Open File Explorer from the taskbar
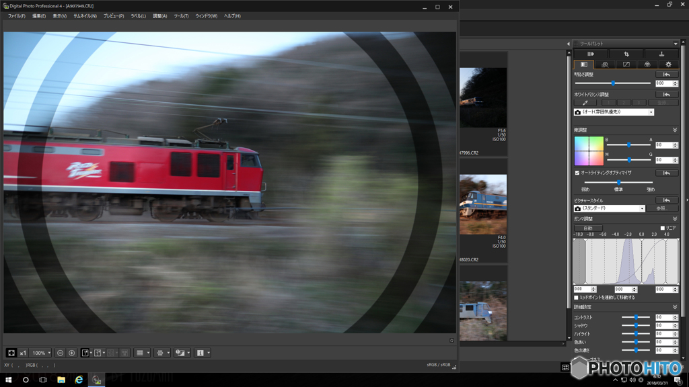This screenshot has width=689, height=387. pos(61,380)
